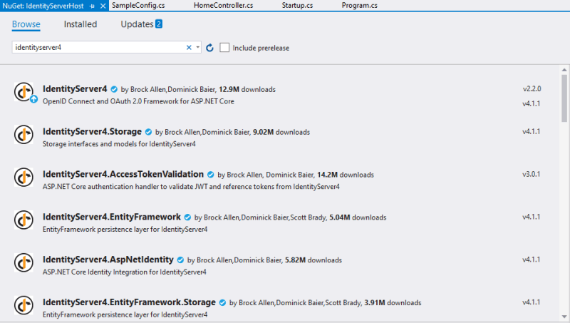The width and height of the screenshot is (570, 323).
Task: Click '3.91M downloads' text for EntityFramework.Storage
Action: pyautogui.click(x=393, y=302)
